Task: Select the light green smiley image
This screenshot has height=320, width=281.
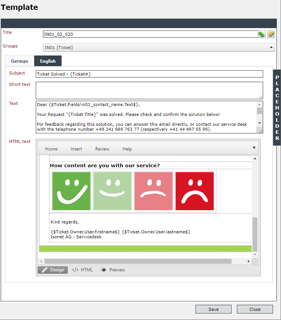Action: (x=113, y=191)
